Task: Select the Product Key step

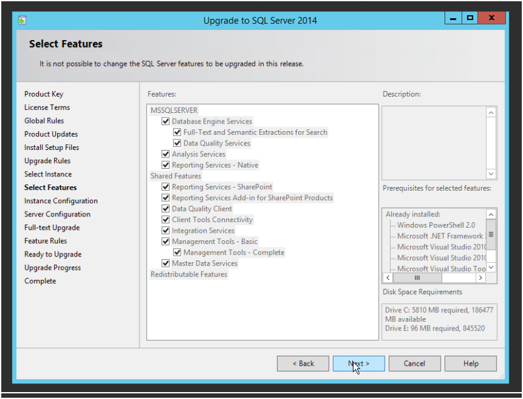Action: pyautogui.click(x=44, y=94)
